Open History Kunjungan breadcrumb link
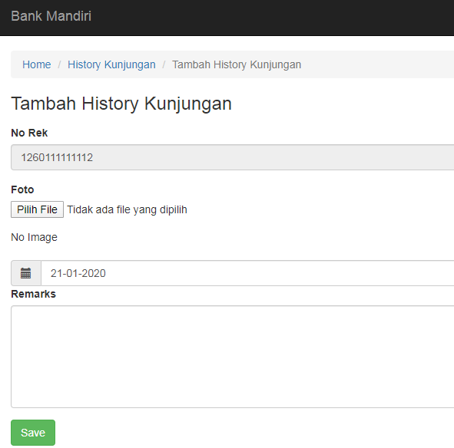The height and width of the screenshot is (448, 454). [x=111, y=64]
